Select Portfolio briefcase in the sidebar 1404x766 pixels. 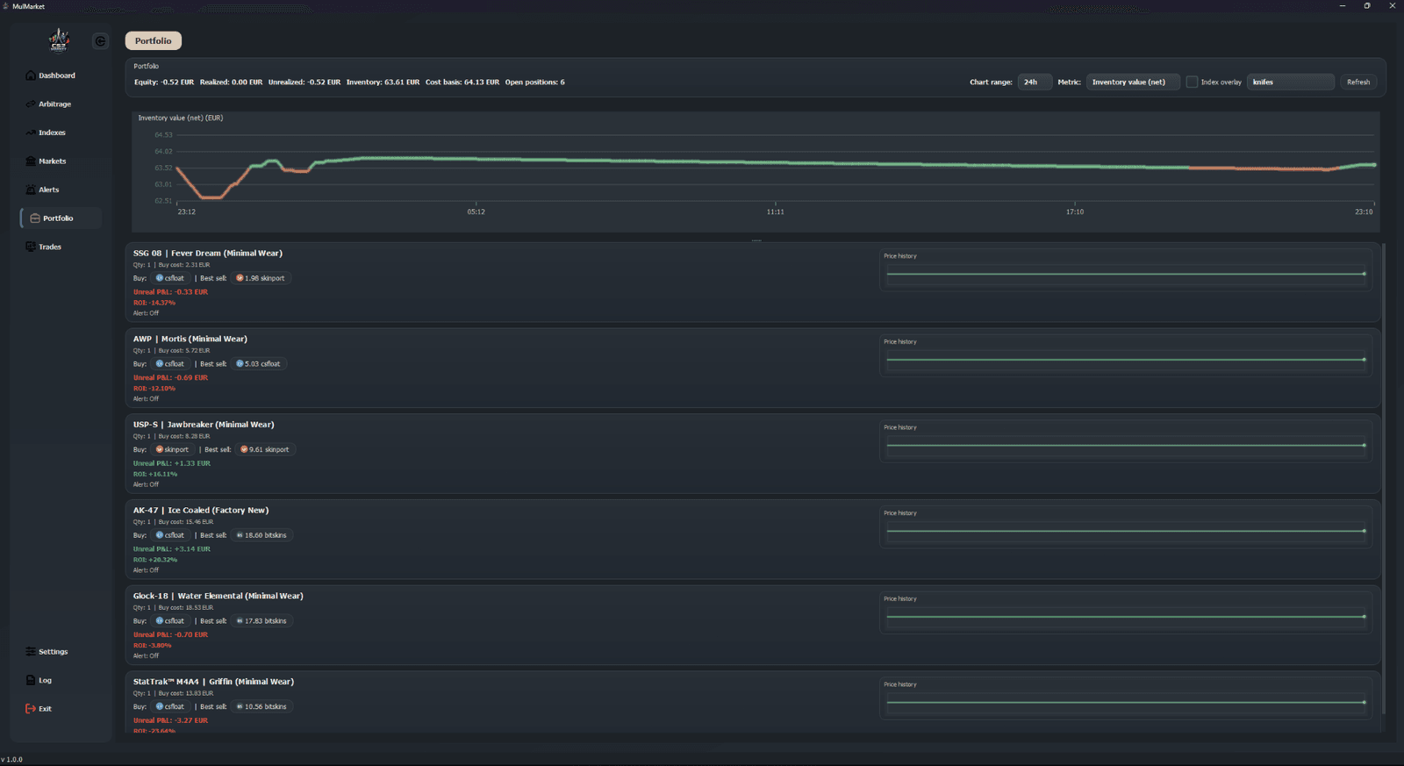click(60, 218)
